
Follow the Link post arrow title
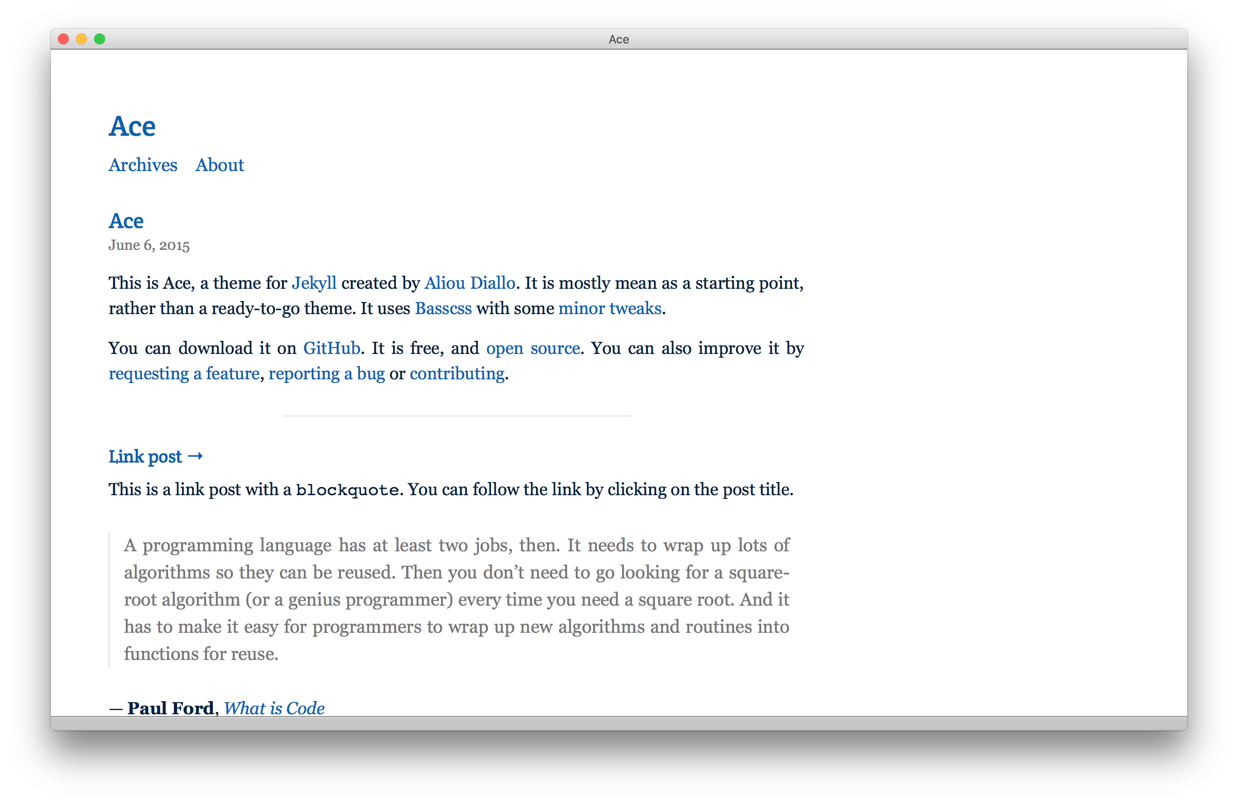[155, 457]
